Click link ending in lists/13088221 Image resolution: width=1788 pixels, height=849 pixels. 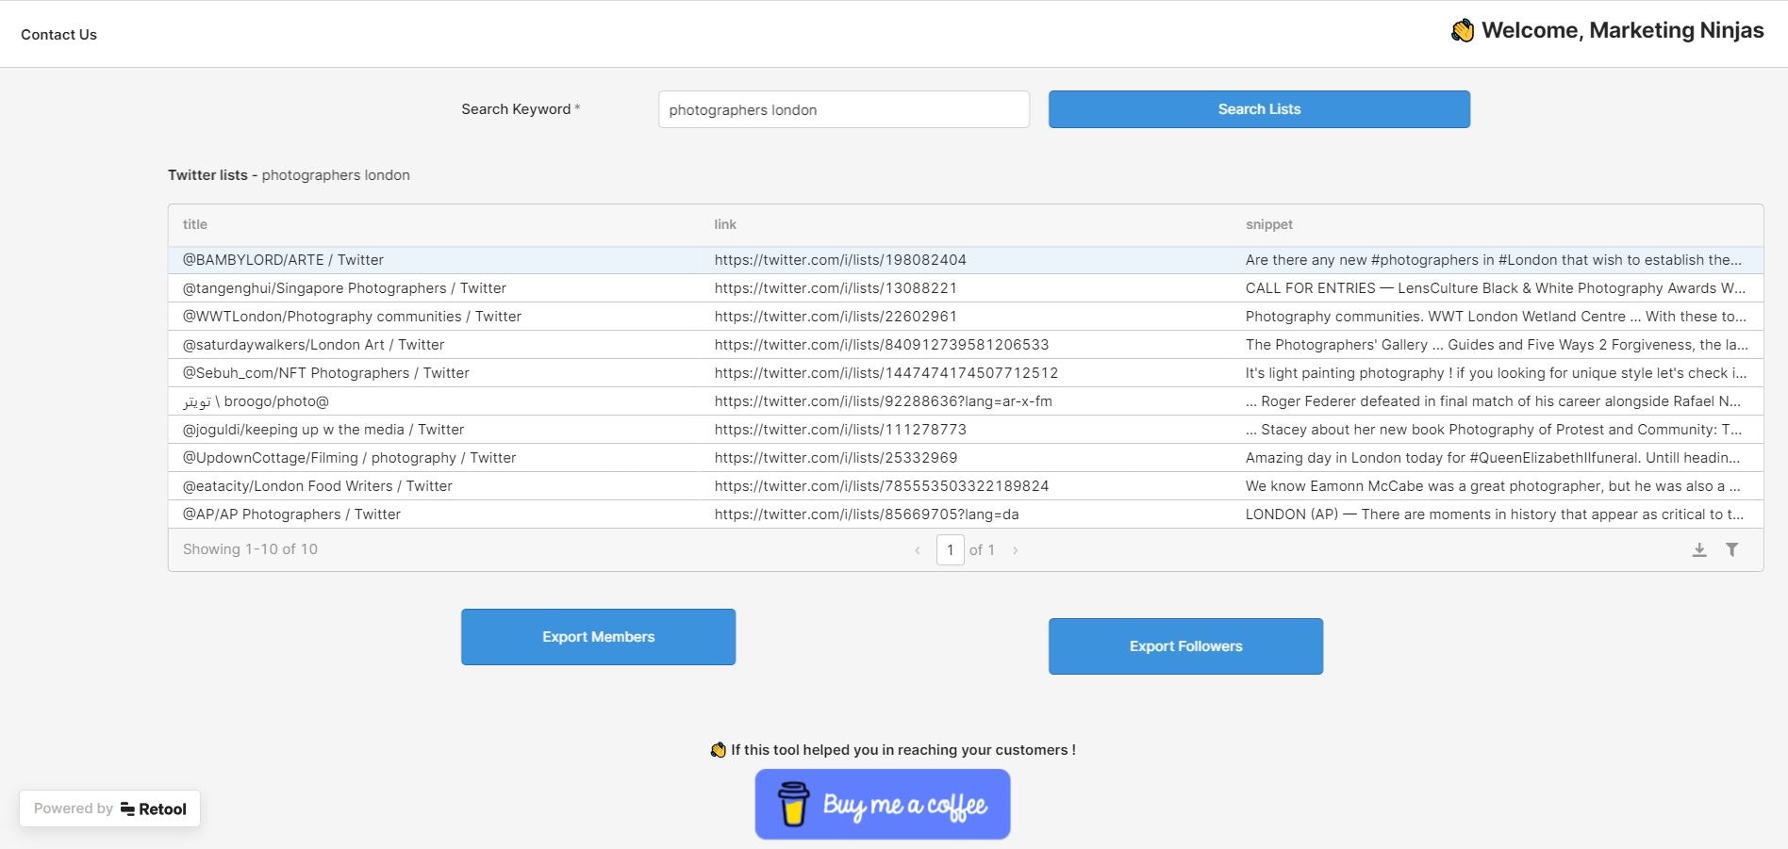point(836,288)
